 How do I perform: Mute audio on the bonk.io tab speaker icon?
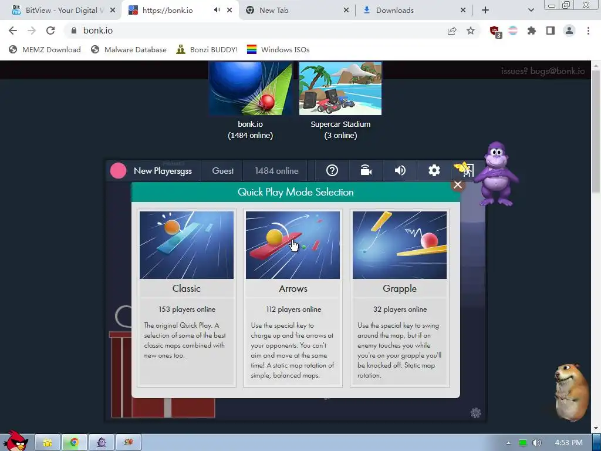(217, 10)
